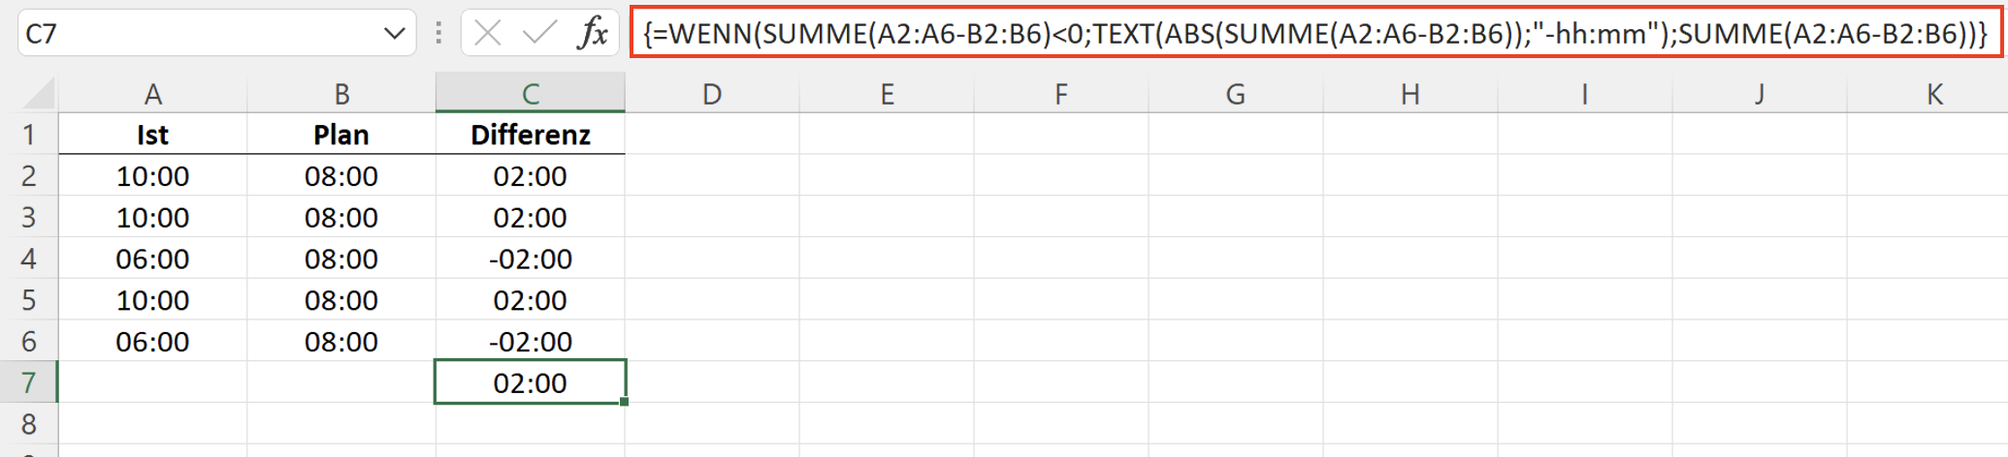Click cell A6 showing 06:00

pos(152,341)
